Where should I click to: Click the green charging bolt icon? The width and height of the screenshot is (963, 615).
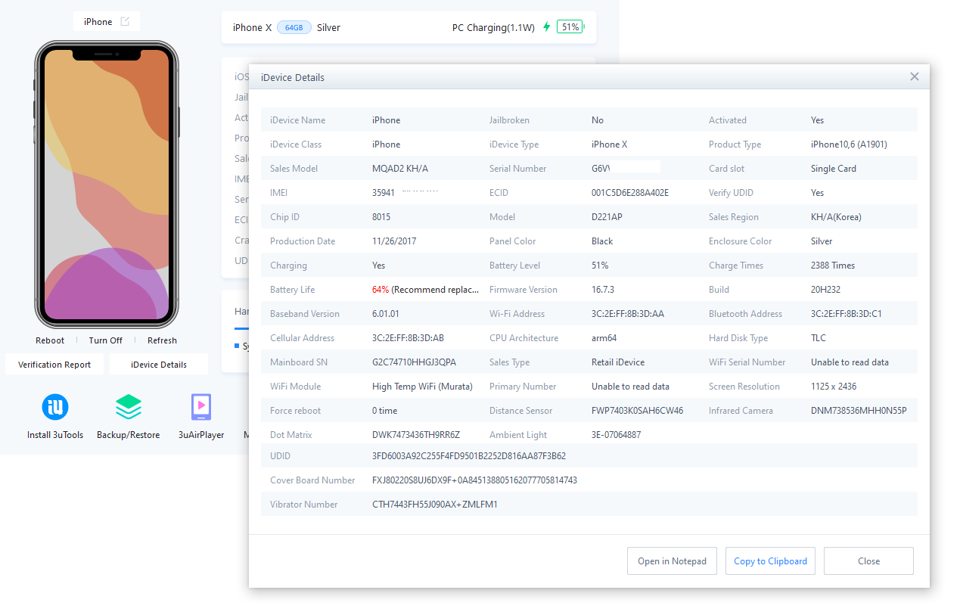point(546,27)
